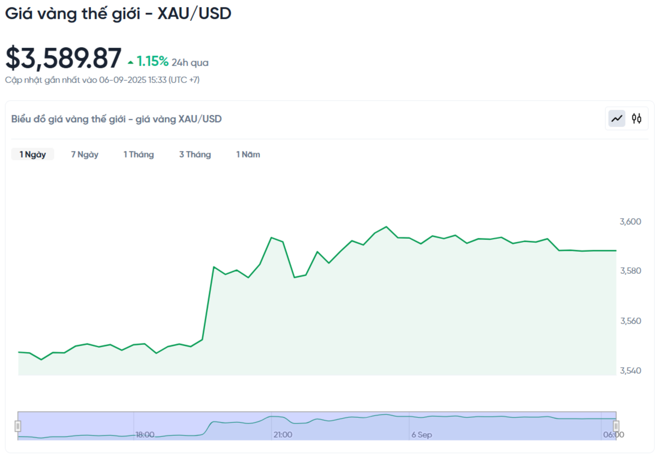Click the 3,600 axis label

point(630,221)
